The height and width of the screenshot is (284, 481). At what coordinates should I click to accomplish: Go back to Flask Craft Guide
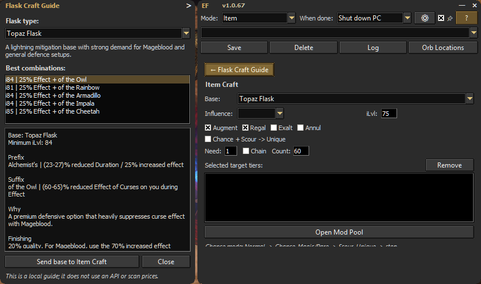click(239, 70)
